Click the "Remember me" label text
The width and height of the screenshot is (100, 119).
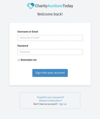point(29,60)
